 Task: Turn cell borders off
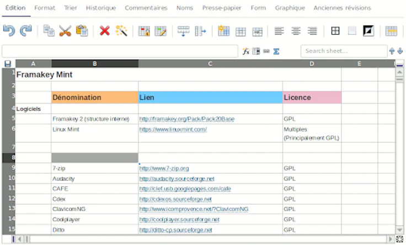click(352, 31)
